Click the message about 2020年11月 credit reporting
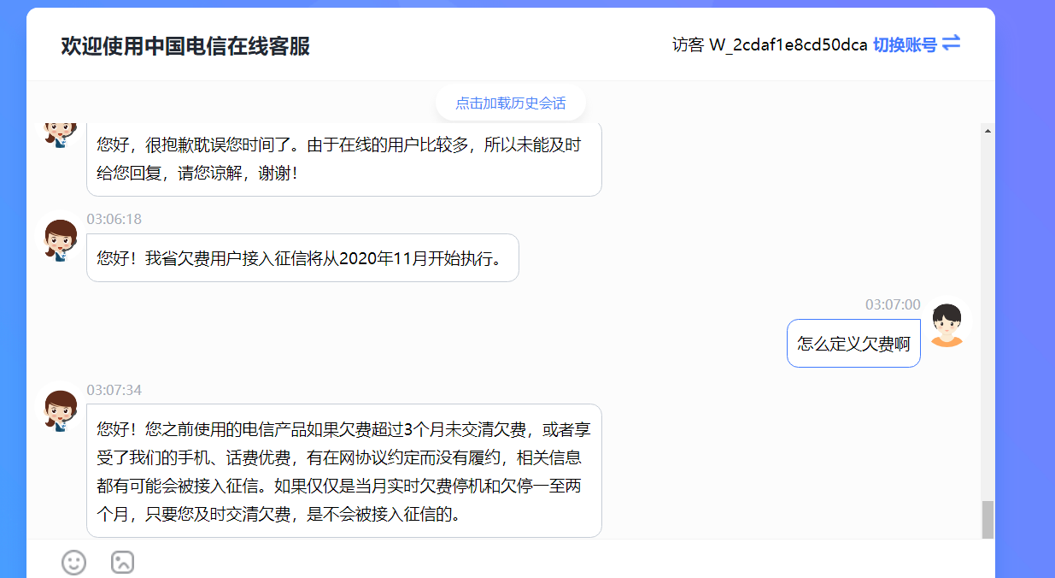Image resolution: width=1055 pixels, height=578 pixels. [x=302, y=257]
